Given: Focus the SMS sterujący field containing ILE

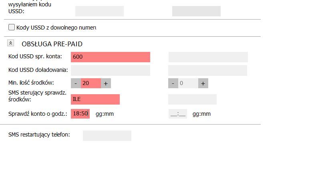Looking at the screenshot, I should click(x=95, y=99).
